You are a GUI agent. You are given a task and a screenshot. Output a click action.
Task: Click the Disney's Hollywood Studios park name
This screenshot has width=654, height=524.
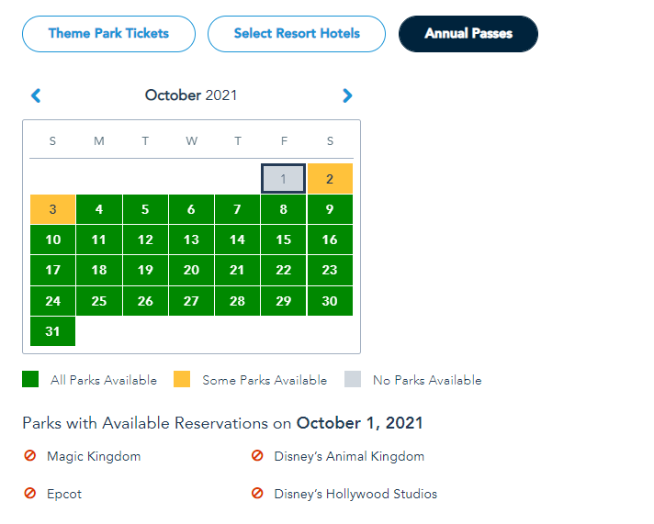point(355,494)
